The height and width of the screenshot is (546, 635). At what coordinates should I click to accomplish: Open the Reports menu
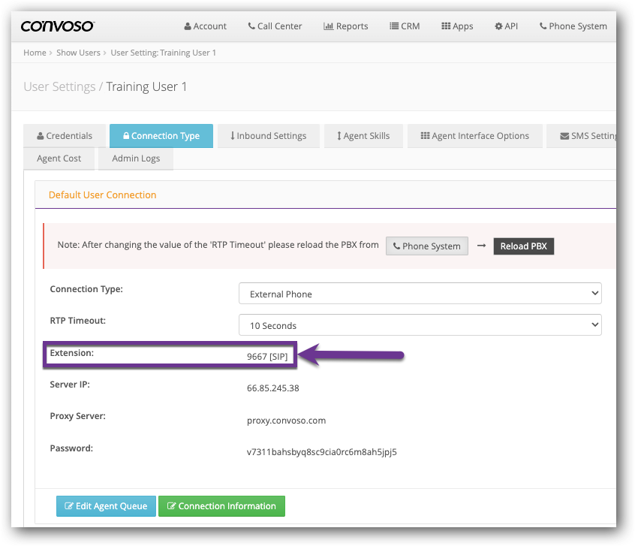point(345,26)
